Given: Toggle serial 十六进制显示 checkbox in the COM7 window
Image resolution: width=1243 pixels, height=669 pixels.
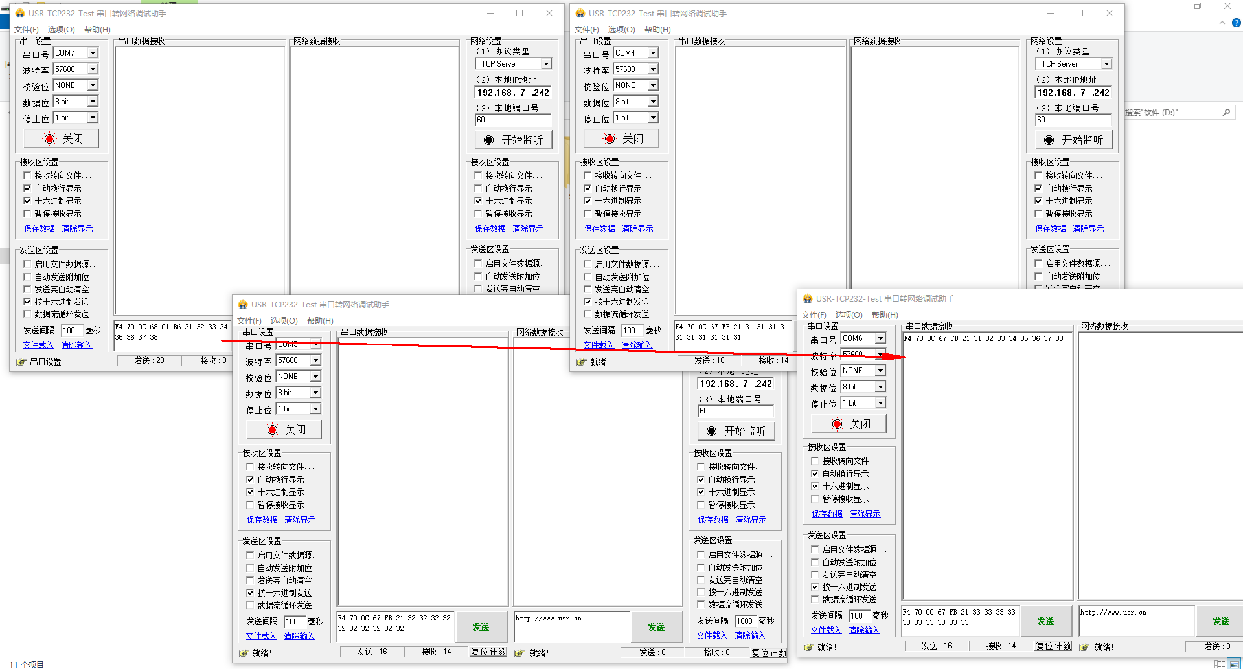Looking at the screenshot, I should (x=27, y=201).
